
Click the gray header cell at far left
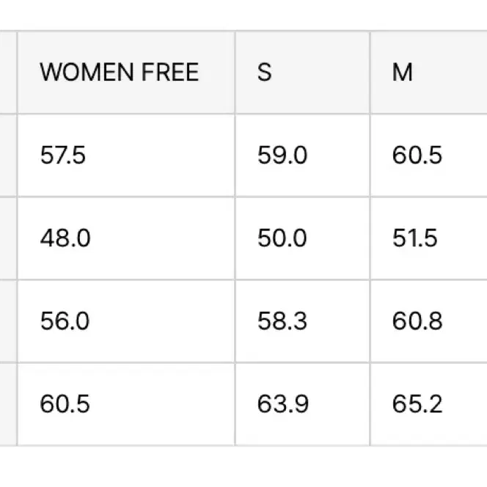click(8, 73)
